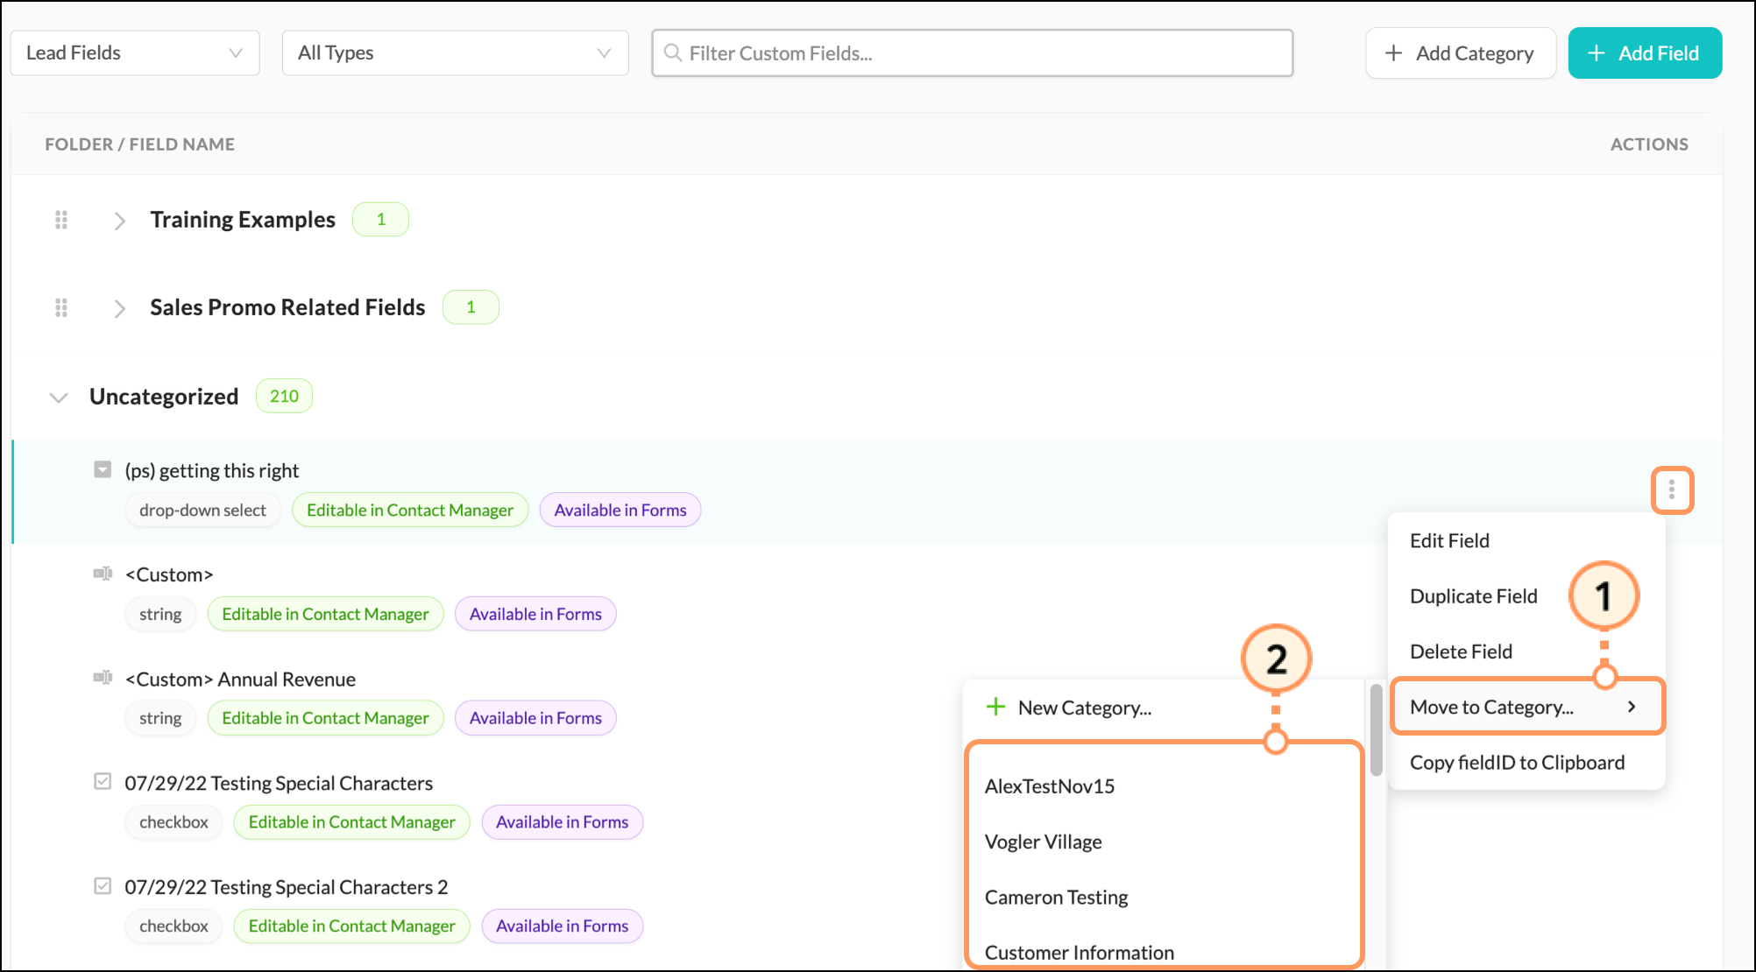Click Editable in Contact Manager tag of (ps) getting this right
The width and height of the screenshot is (1756, 972).
(410, 510)
